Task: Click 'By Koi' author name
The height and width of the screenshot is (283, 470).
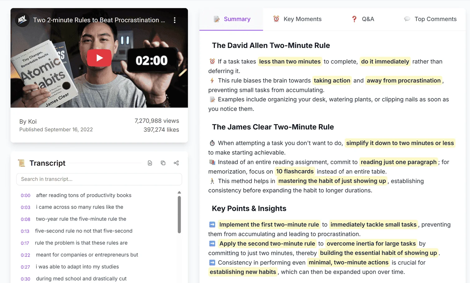Action: coord(28,122)
